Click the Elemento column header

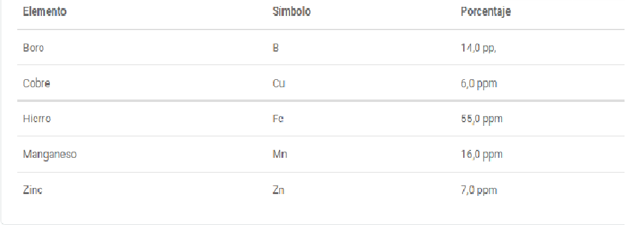tap(44, 12)
